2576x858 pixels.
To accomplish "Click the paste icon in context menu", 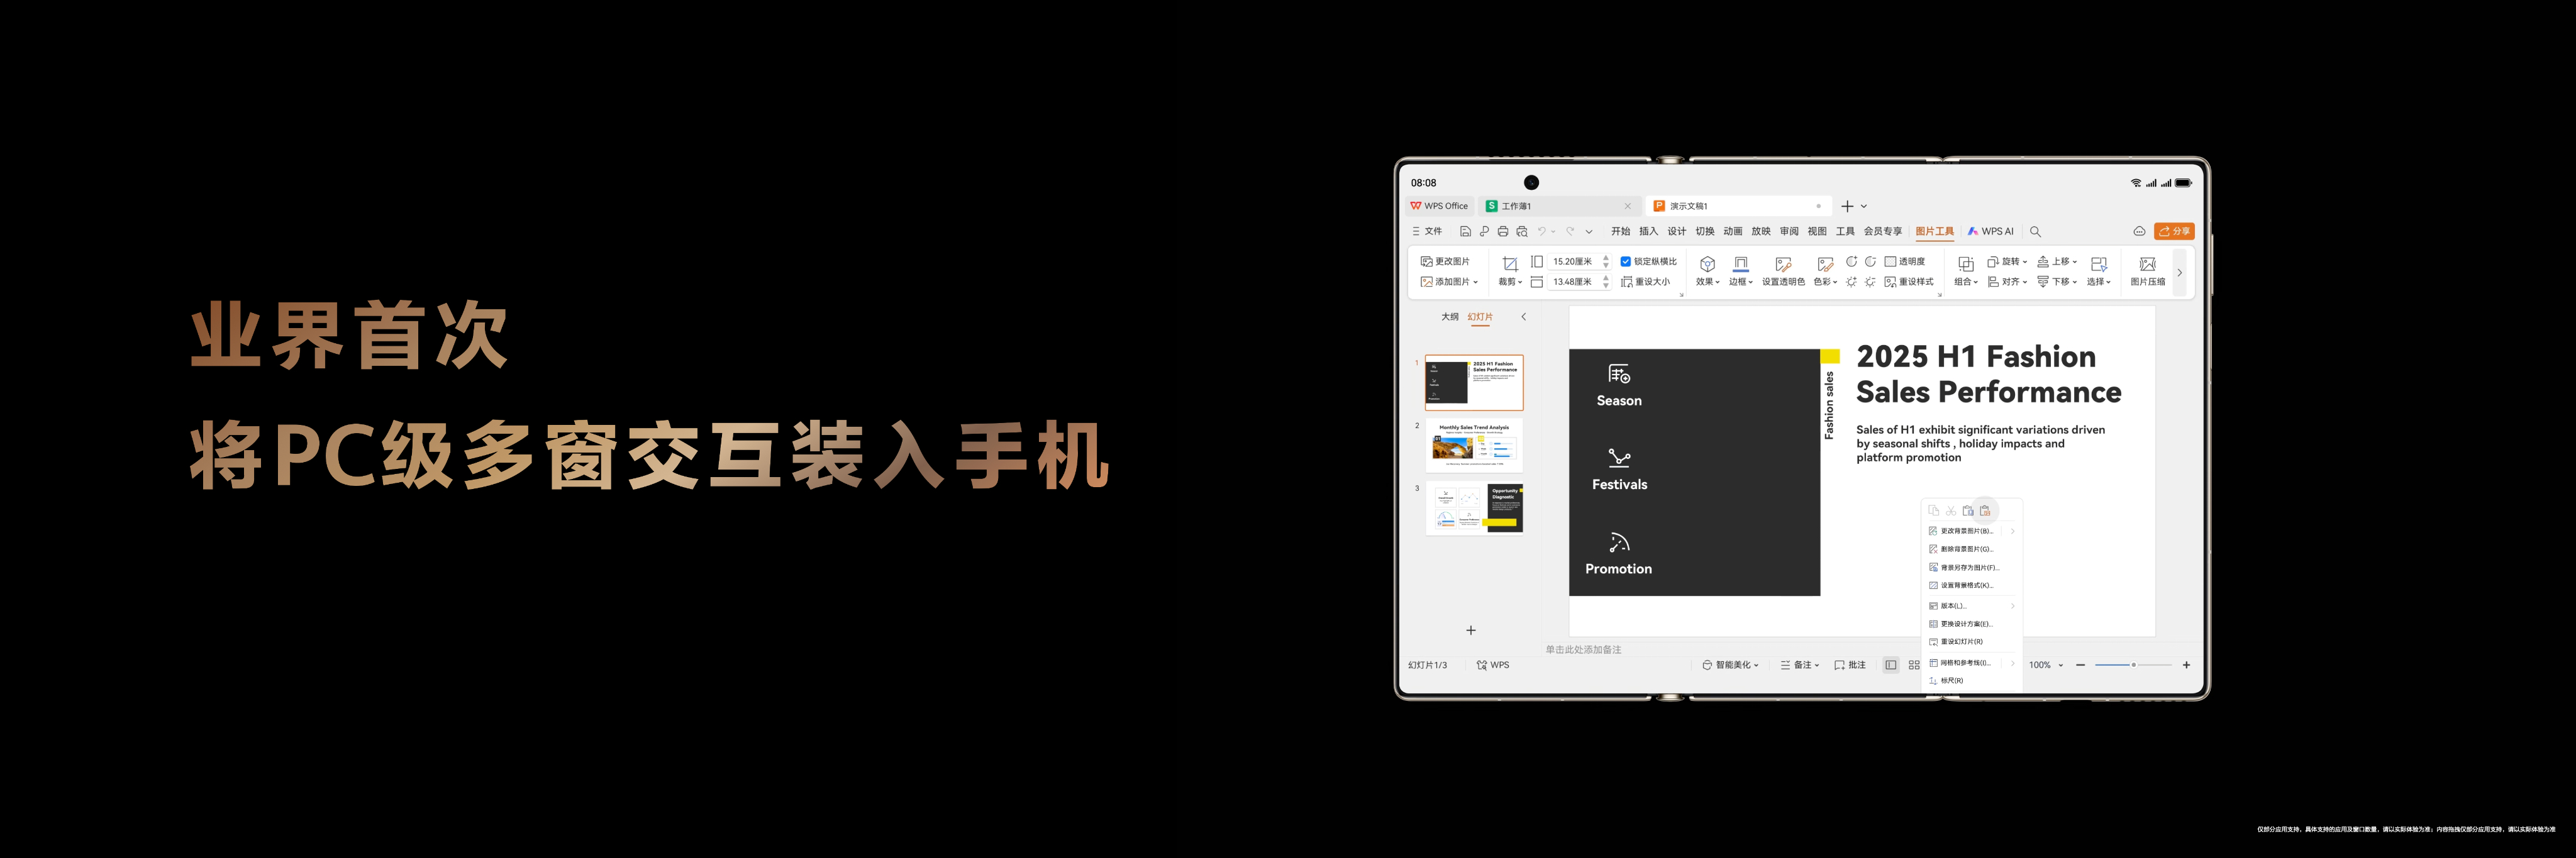I will 1968,510.
